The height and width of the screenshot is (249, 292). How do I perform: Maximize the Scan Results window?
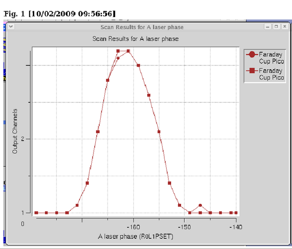tap(276, 27)
